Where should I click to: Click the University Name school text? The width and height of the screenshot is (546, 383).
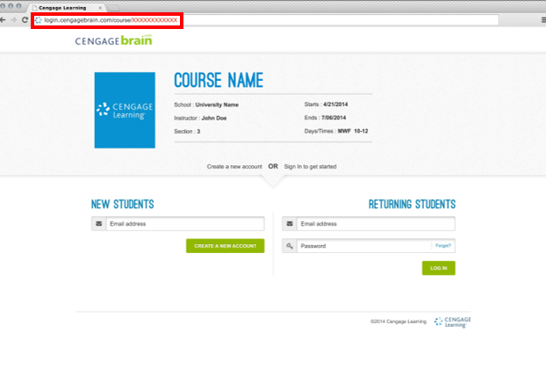click(x=217, y=105)
